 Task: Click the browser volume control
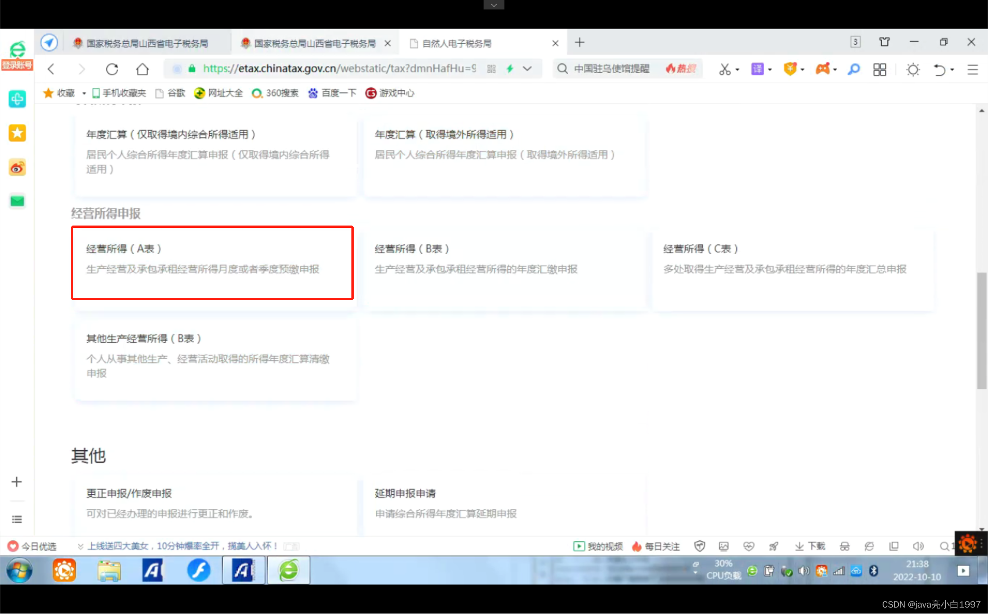click(x=919, y=546)
